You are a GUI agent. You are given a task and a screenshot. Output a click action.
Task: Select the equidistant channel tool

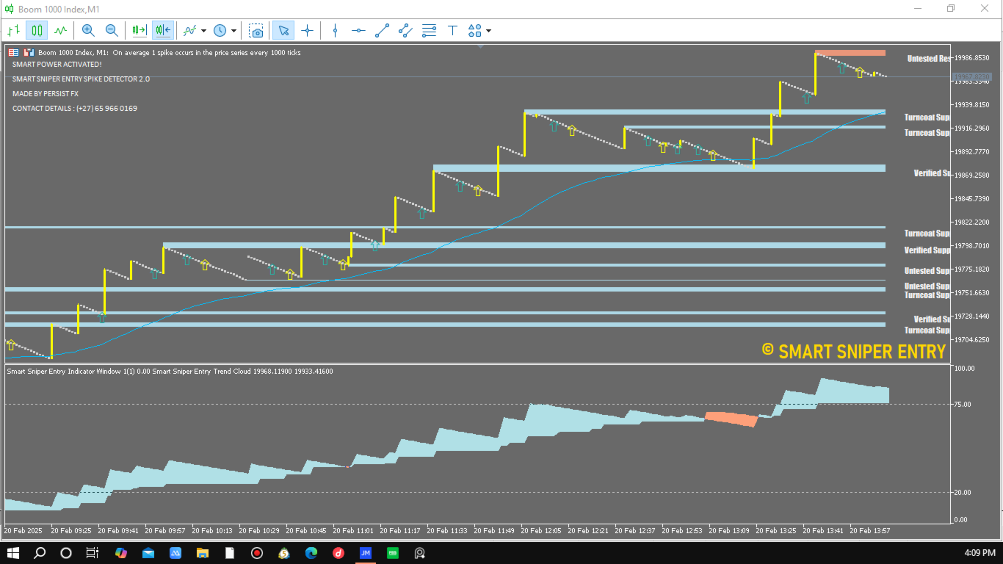[x=405, y=30]
